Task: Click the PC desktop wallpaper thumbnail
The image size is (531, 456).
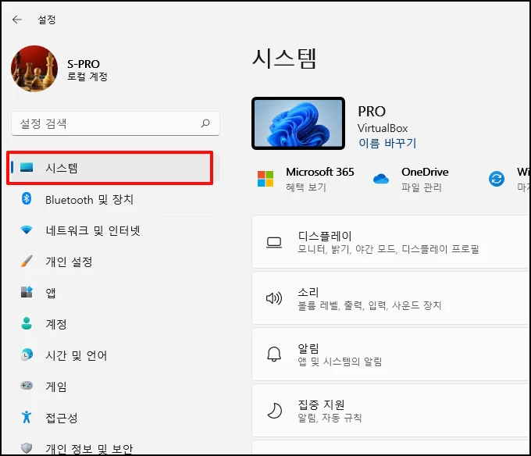Action: pyautogui.click(x=298, y=123)
